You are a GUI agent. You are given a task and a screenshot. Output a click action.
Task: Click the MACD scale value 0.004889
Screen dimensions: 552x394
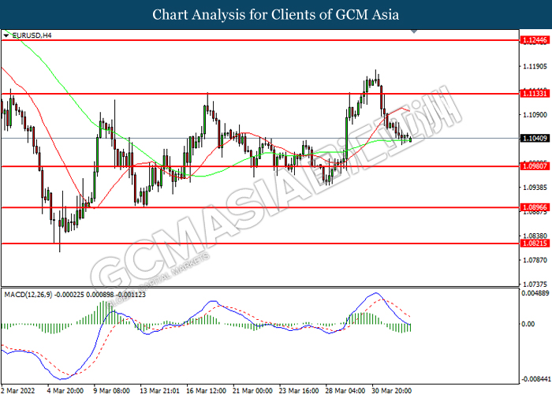click(535, 293)
